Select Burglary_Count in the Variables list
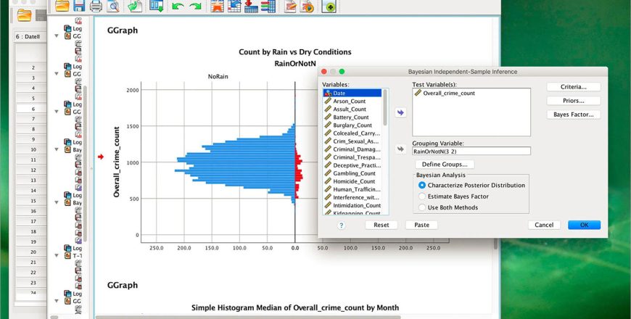This screenshot has width=631, height=319. [352, 125]
